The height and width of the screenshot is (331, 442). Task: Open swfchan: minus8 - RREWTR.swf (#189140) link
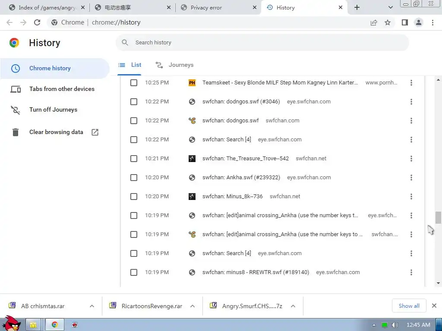pyautogui.click(x=256, y=272)
